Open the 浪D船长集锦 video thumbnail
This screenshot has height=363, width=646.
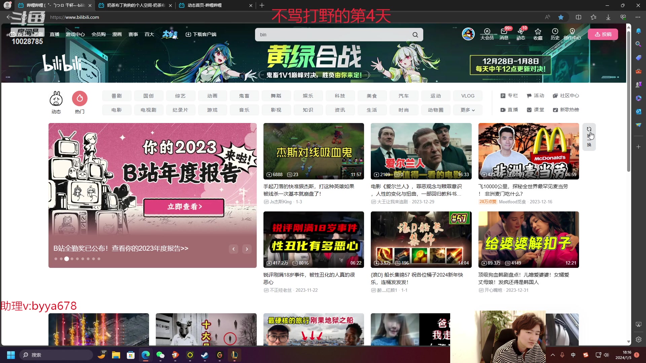click(x=421, y=240)
